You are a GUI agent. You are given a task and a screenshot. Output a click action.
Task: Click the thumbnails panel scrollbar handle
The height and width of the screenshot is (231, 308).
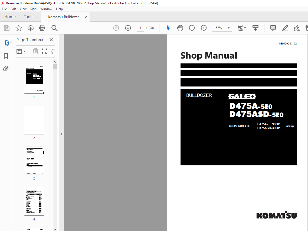[x=55, y=66]
